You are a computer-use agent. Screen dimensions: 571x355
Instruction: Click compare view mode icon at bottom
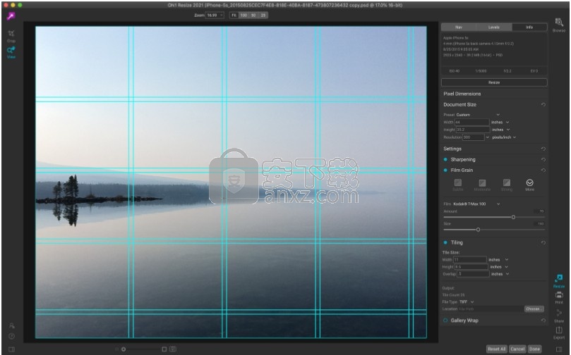coord(173,349)
